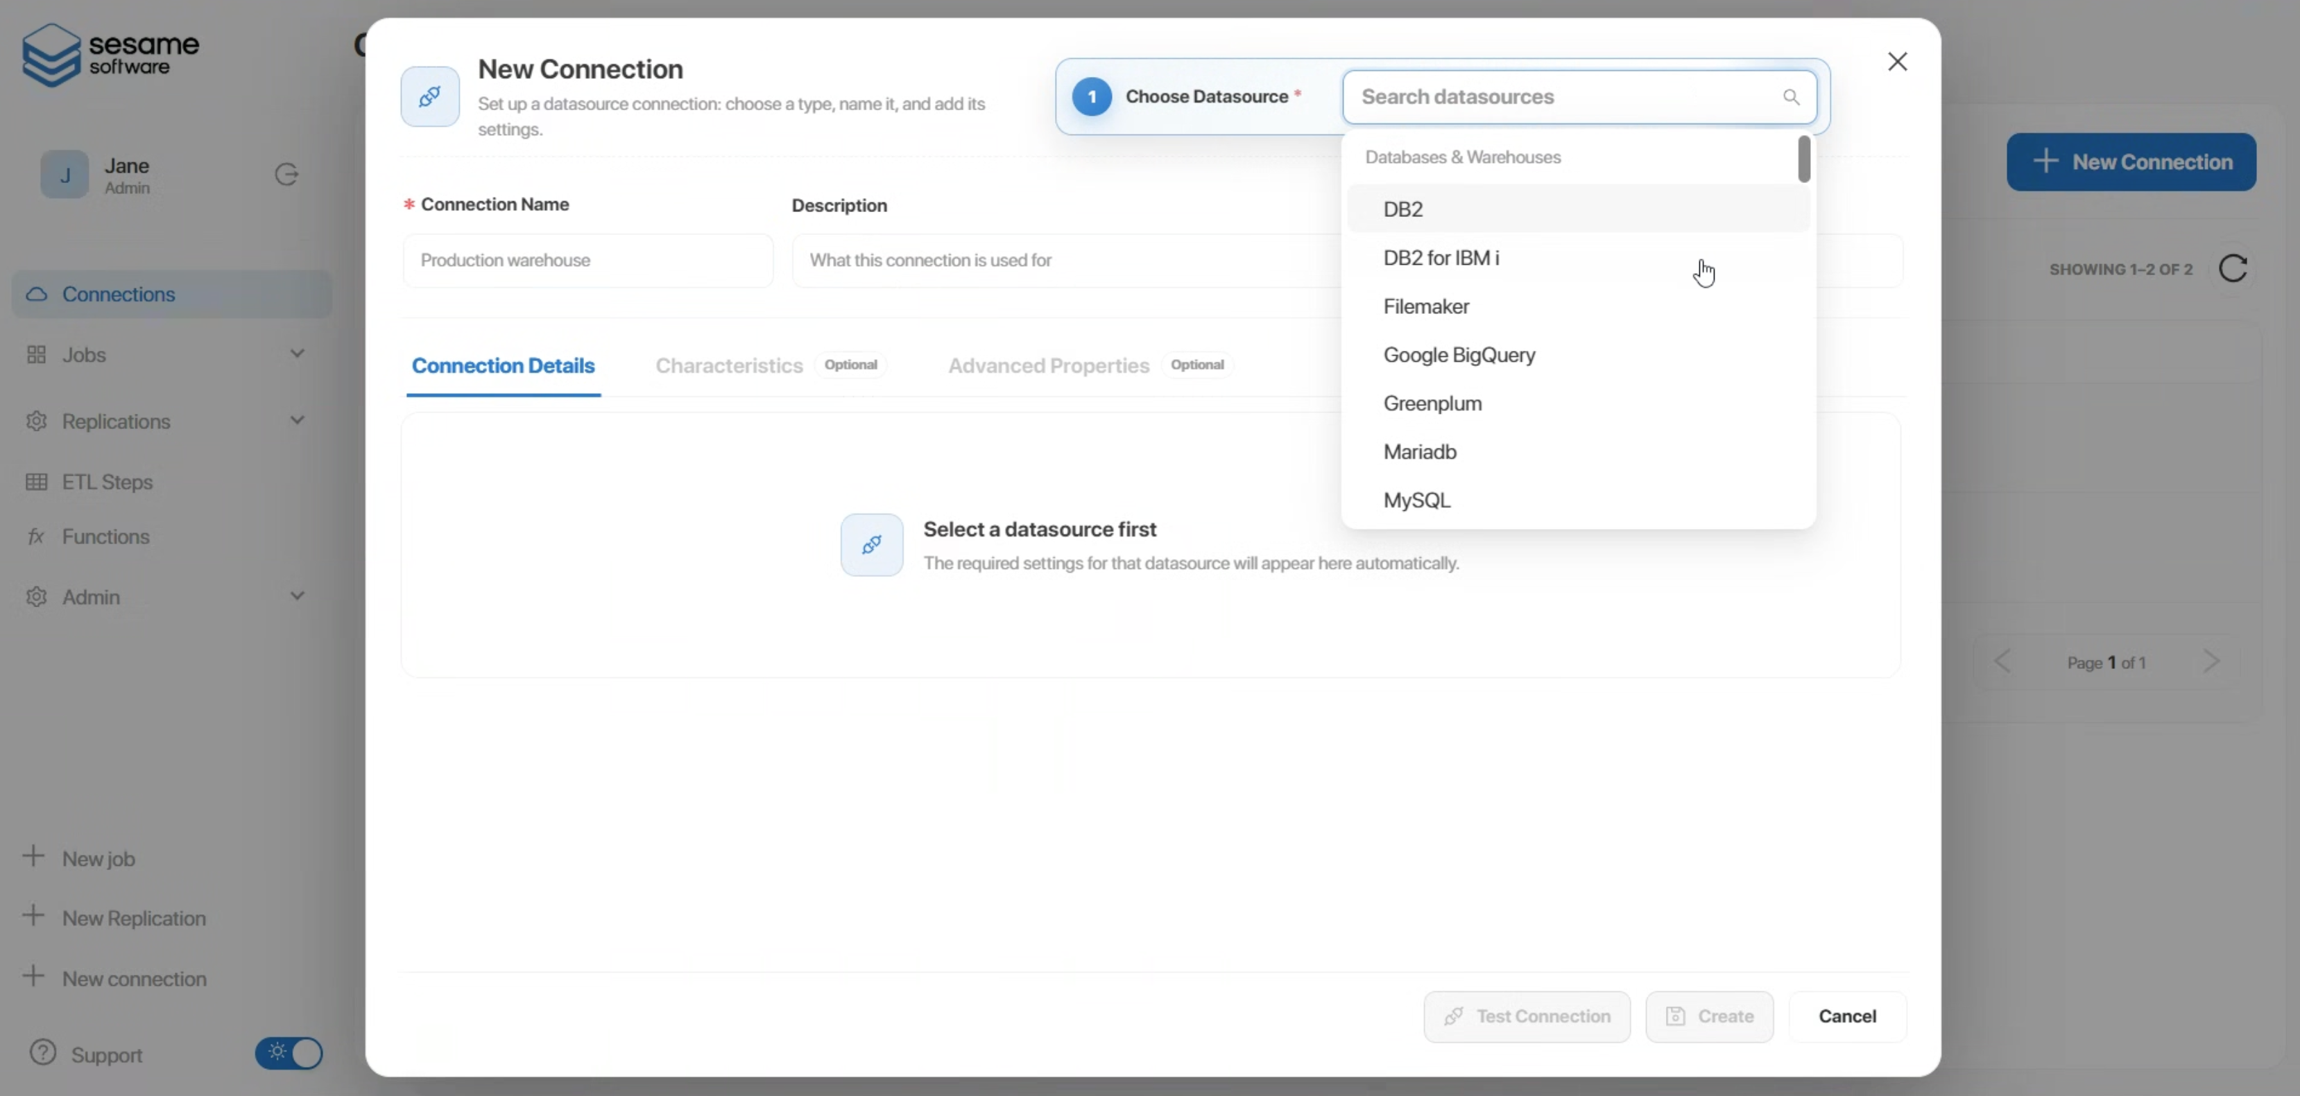Switch to the Connection Details tab
Viewport: 2300px width, 1096px height.
point(503,366)
